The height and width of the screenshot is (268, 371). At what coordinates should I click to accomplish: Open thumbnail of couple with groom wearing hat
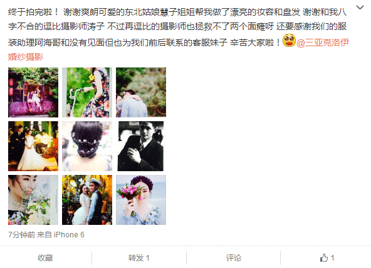coord(87,200)
